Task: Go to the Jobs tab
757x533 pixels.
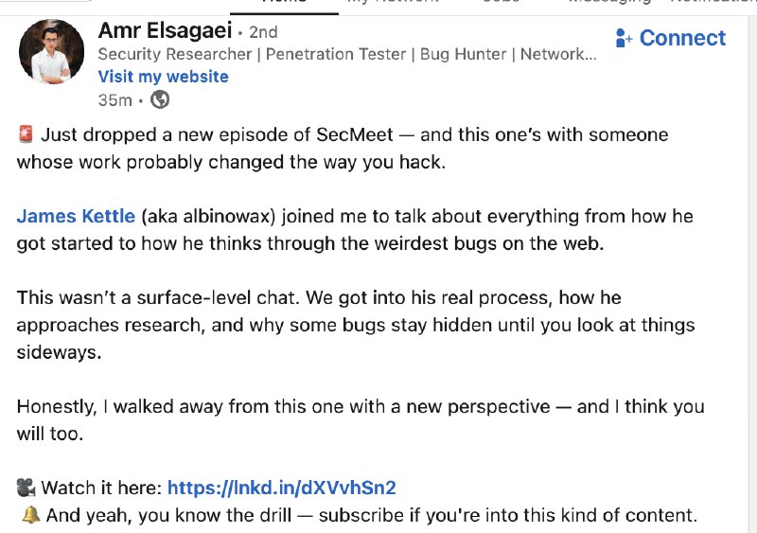Action: pyautogui.click(x=500, y=3)
